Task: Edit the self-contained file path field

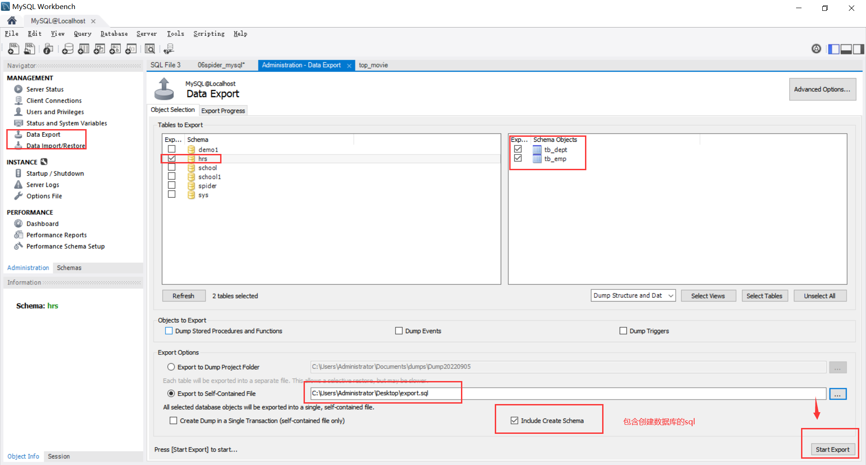Action: [568, 393]
